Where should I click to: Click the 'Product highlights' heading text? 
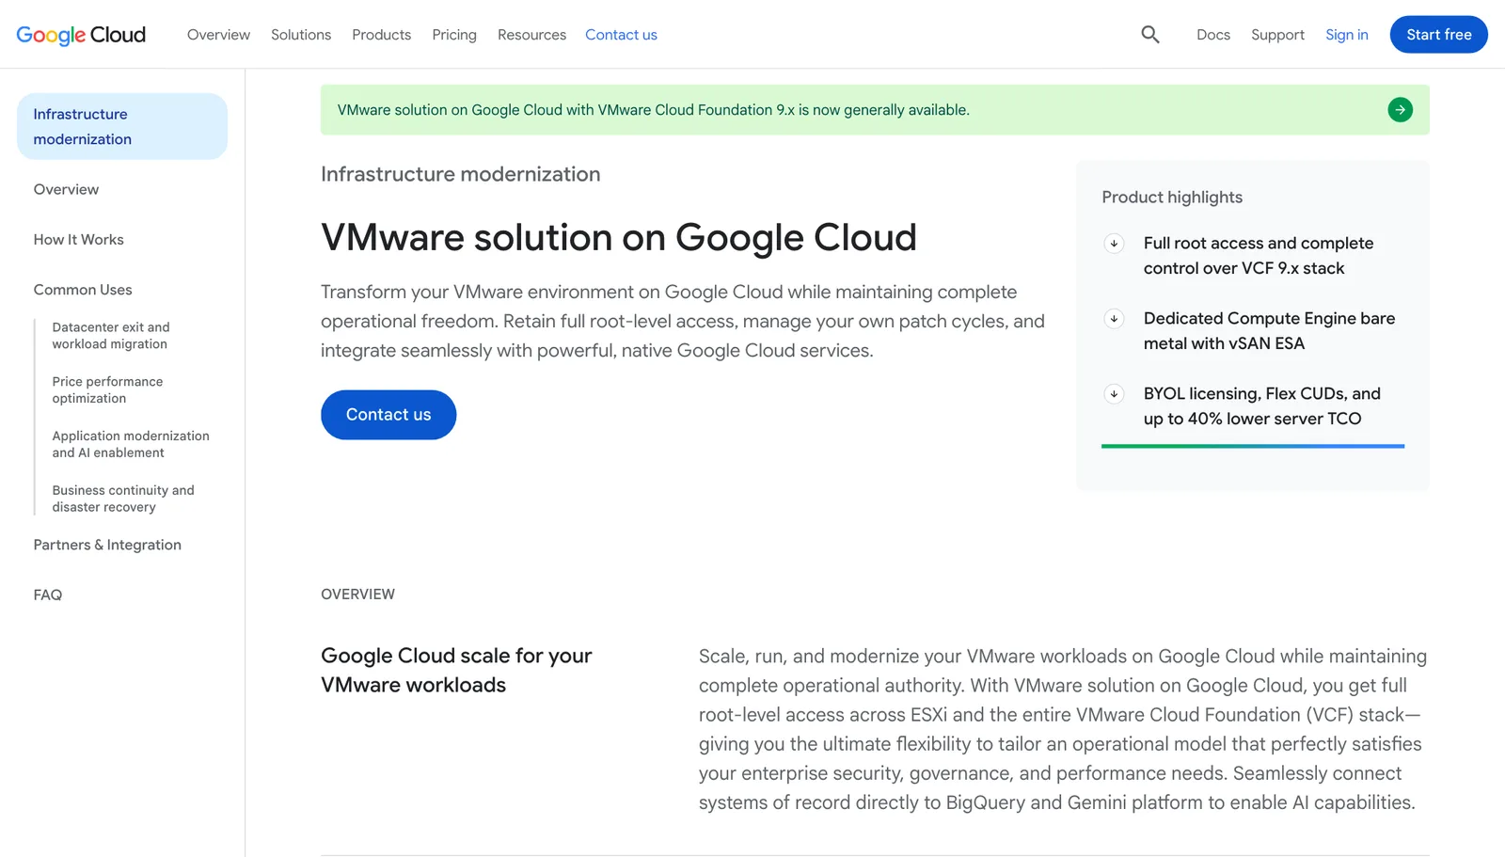coord(1172,198)
